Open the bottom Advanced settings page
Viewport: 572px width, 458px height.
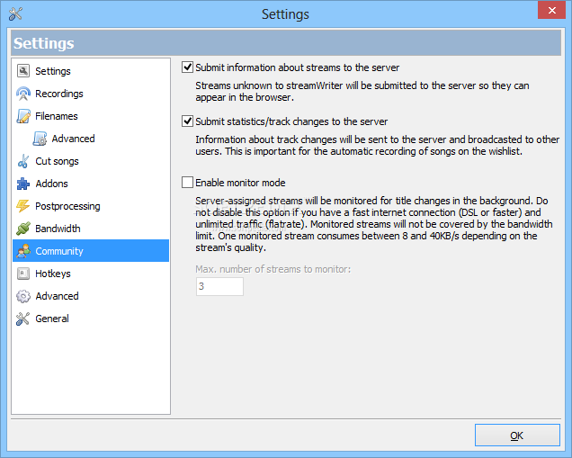57,296
